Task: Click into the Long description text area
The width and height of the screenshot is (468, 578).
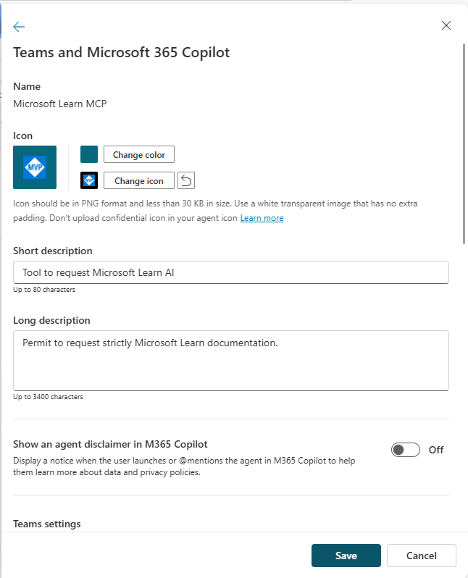Action: coord(230,361)
